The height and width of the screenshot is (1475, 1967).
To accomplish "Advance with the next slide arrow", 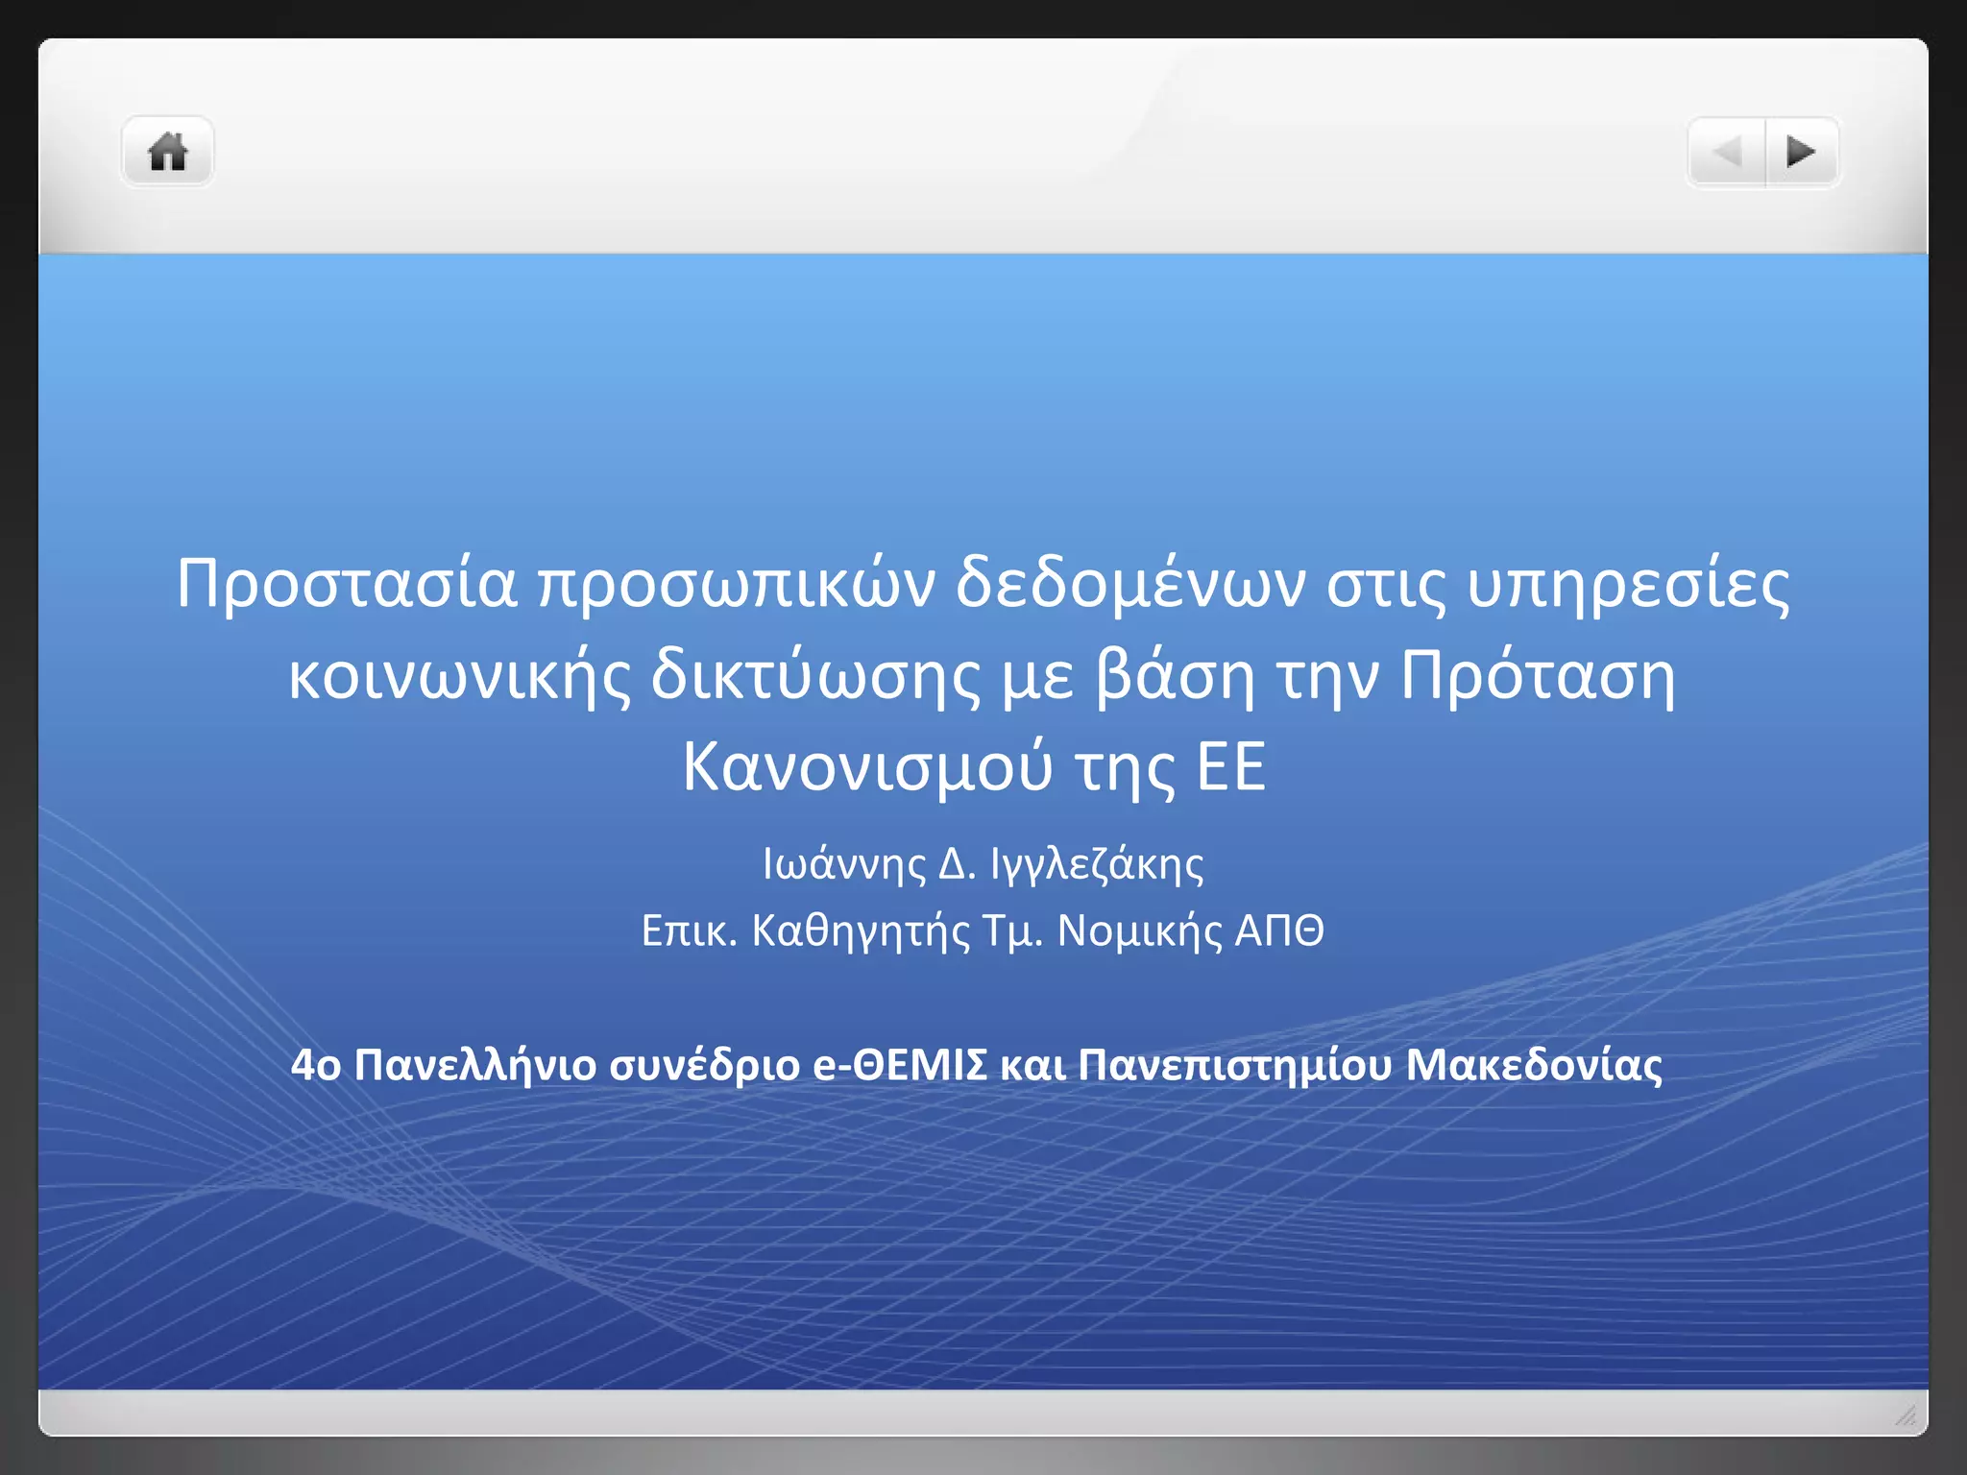I will (x=1801, y=152).
